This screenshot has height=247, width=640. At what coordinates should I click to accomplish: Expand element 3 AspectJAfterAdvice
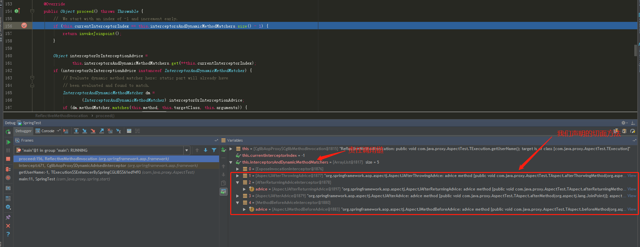[x=238, y=196]
